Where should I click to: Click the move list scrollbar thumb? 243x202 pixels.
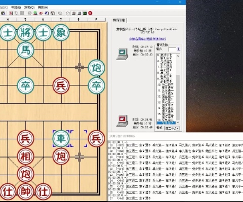(x=178, y=97)
